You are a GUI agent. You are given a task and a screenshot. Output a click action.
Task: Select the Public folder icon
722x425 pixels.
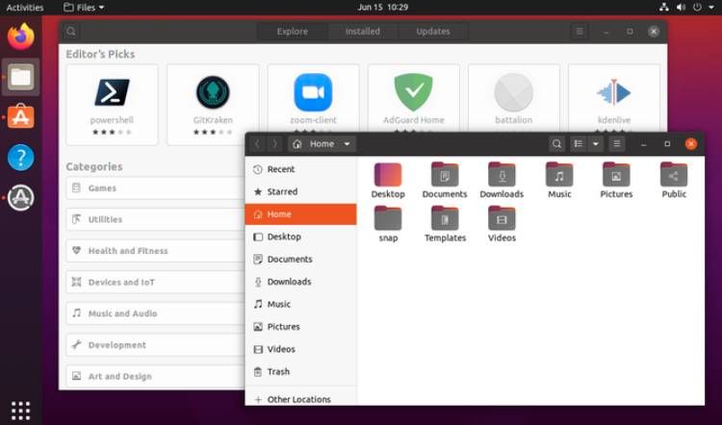pyautogui.click(x=674, y=175)
